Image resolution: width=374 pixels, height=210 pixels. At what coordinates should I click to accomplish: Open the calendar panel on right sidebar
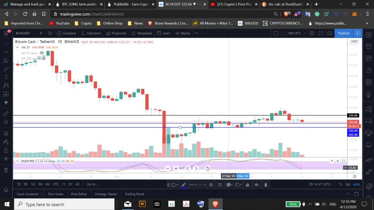pos(369,82)
